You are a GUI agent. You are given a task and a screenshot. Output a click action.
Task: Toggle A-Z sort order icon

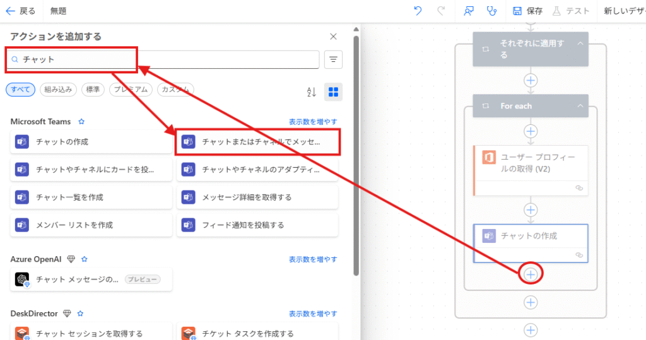[312, 92]
